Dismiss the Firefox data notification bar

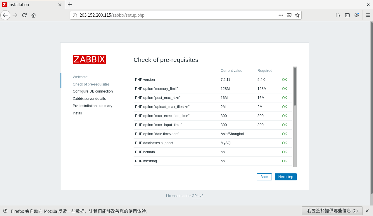tap(367, 211)
